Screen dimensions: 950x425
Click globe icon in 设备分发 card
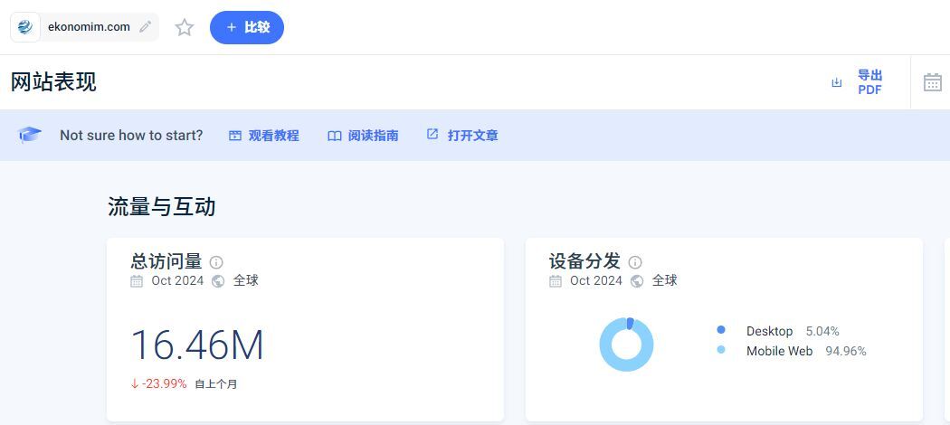[637, 281]
